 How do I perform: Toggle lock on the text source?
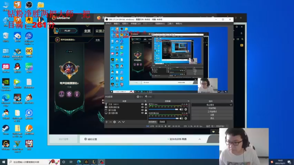(146, 104)
